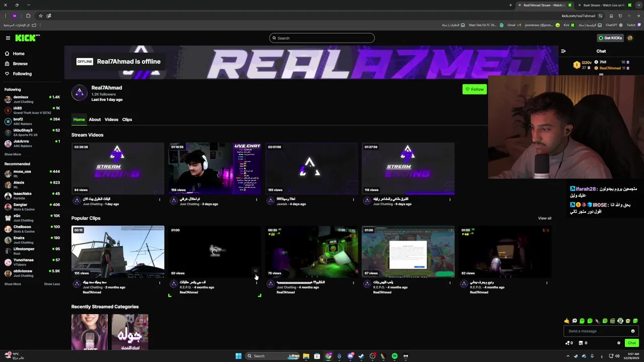644x362 pixels.
Task: Open chat settings gear icon
Action: 619,343
